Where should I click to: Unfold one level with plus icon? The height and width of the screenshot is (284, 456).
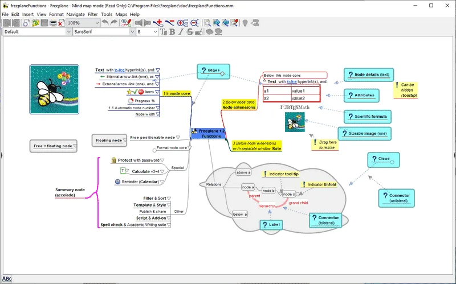click(x=182, y=23)
